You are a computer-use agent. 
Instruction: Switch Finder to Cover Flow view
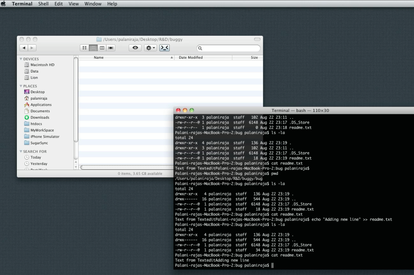pyautogui.click(x=111, y=48)
